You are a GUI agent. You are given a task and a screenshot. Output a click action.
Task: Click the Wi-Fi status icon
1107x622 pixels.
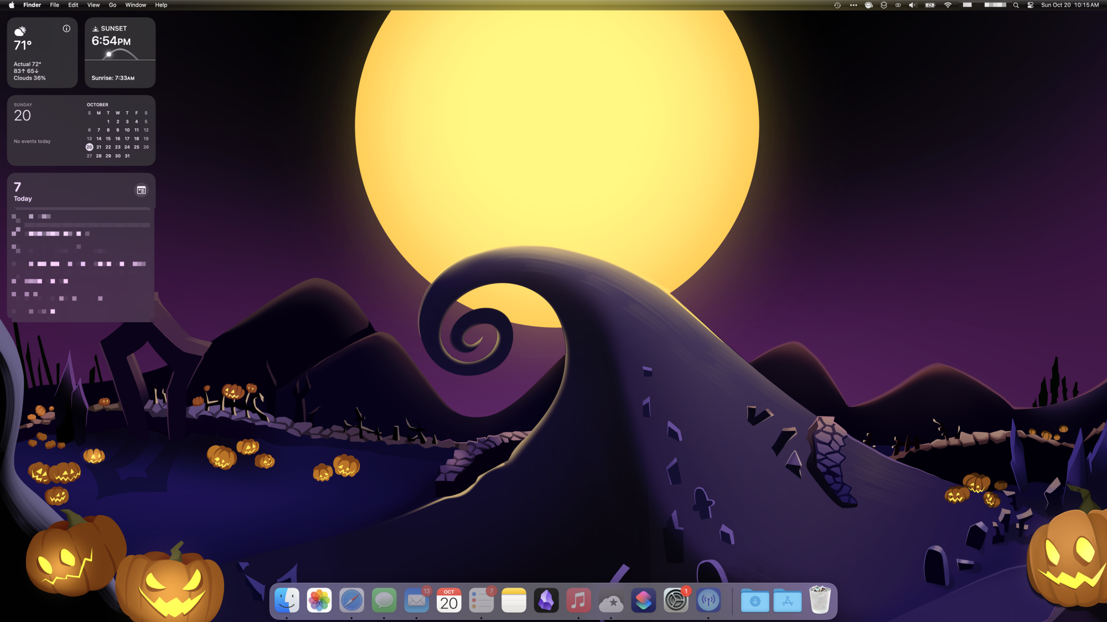tap(948, 5)
